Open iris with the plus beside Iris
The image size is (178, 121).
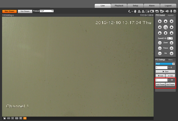click(171, 54)
